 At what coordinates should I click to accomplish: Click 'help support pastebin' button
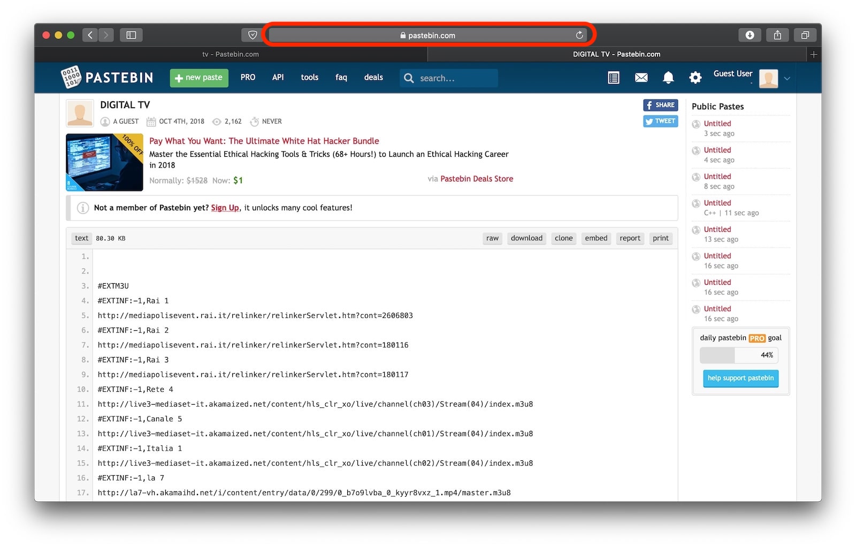tap(740, 378)
